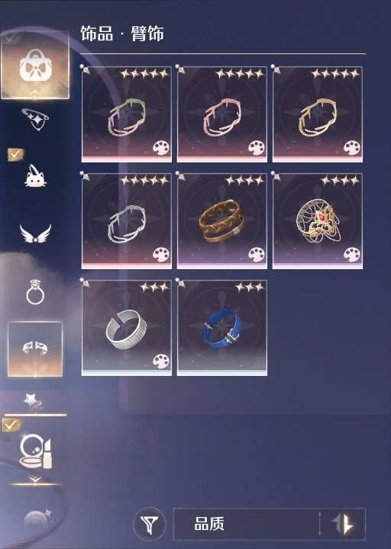Select the blue three-star bracelet item
The height and width of the screenshot is (549, 391).
pos(222,328)
